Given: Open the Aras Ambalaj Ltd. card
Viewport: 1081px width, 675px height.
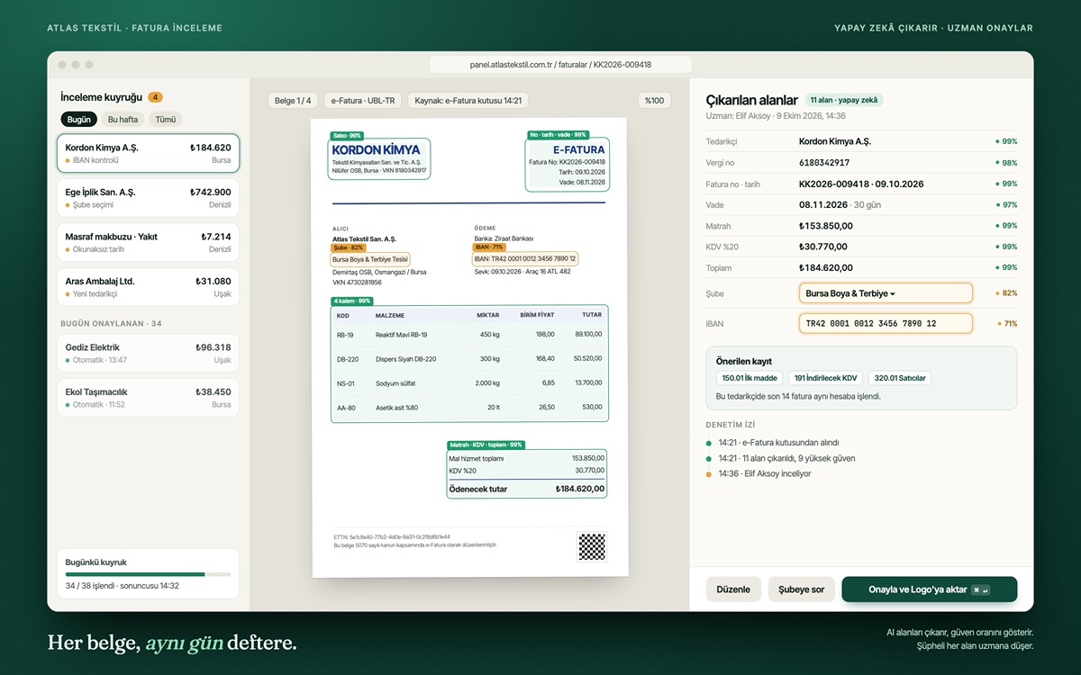Looking at the screenshot, I should coord(148,287).
